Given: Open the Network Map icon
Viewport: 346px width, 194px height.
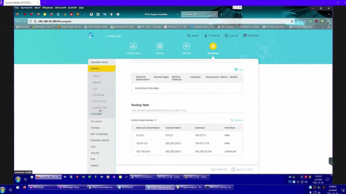Looking at the screenshot, I should click(133, 46).
